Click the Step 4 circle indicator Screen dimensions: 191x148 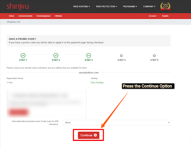(x=121, y=56)
